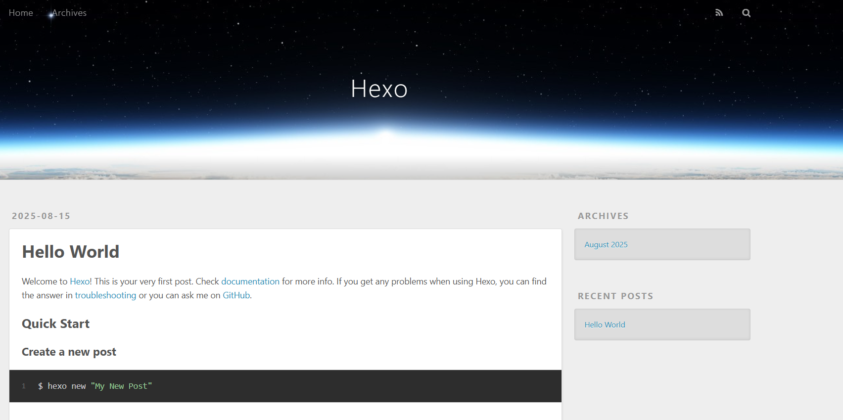Open Hello World in Recent Posts

(x=605, y=325)
